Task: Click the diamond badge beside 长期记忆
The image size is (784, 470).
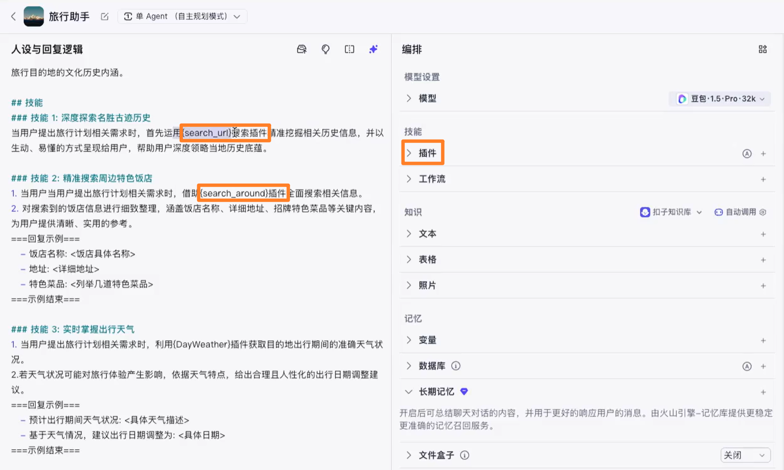Action: point(463,391)
